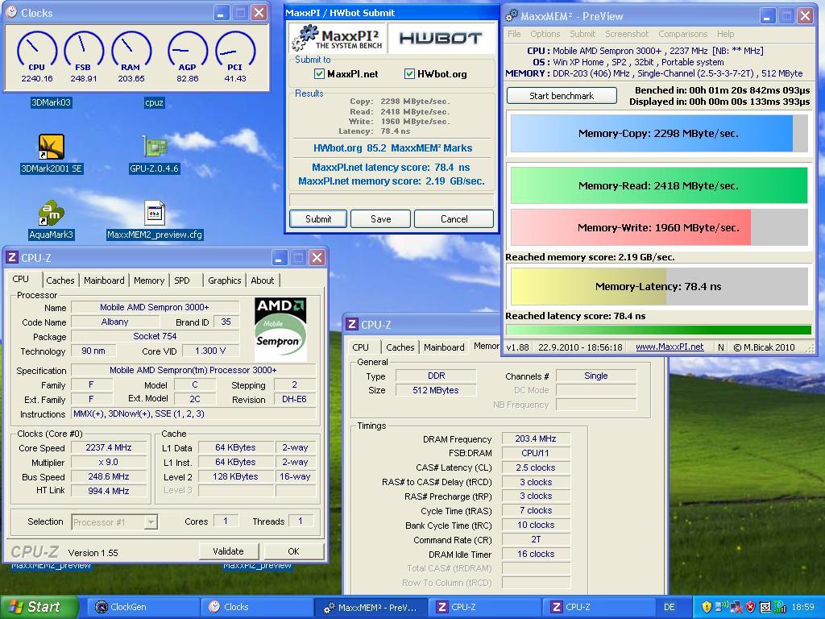Viewport: 825px width, 619px height.
Task: Switch to Memory tab in front CPU-Z
Action: point(149,280)
